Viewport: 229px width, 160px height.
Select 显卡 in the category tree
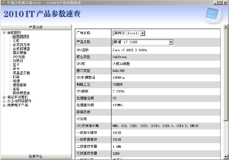click(16, 65)
